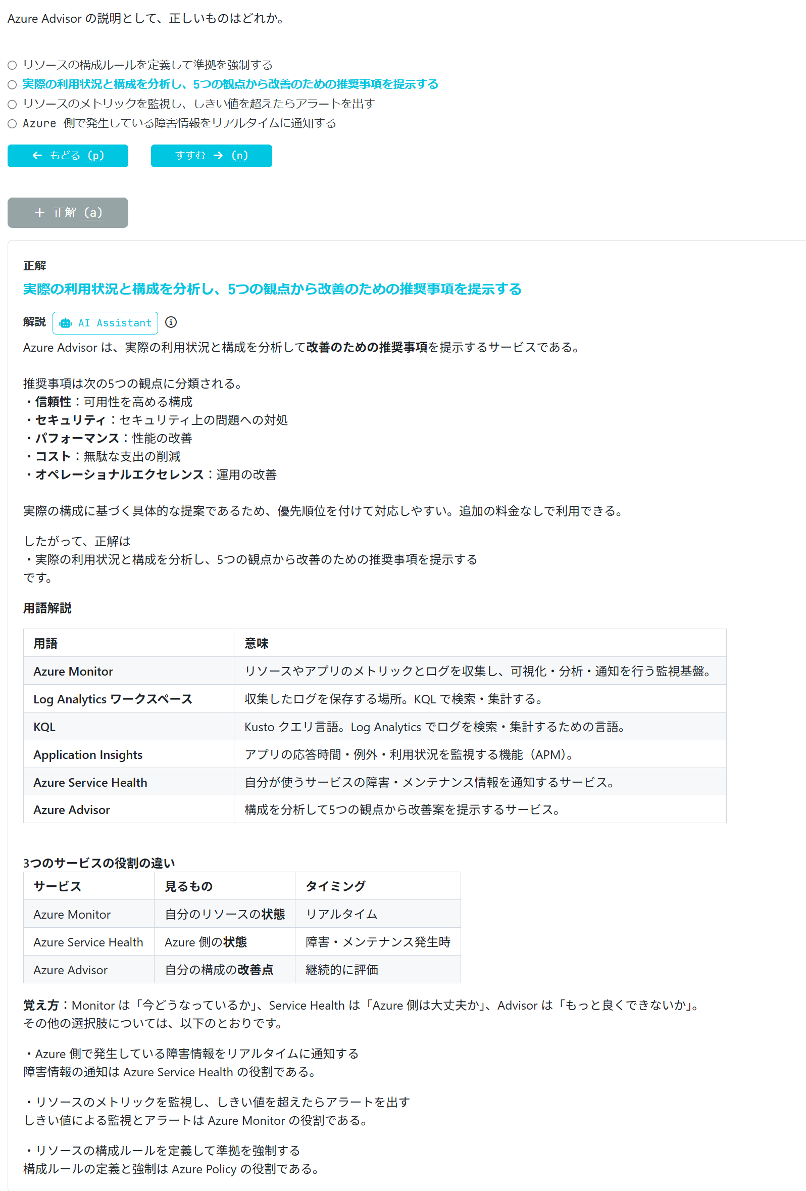Click the left arrow icon on もどる button
Screen dimensions: 806x1191
(x=37, y=155)
